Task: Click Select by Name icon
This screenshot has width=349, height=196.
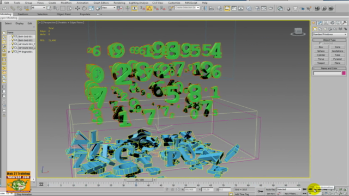Action: [x=56, y=9]
